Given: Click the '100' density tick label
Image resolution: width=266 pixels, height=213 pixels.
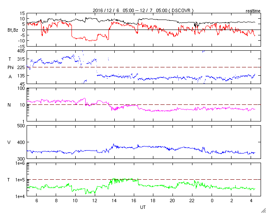Looking at the screenshot, I should click(x=21, y=88).
